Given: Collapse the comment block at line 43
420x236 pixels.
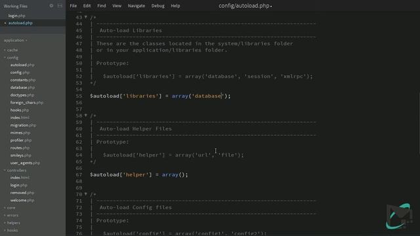Looking at the screenshot, I should pos(86,17).
